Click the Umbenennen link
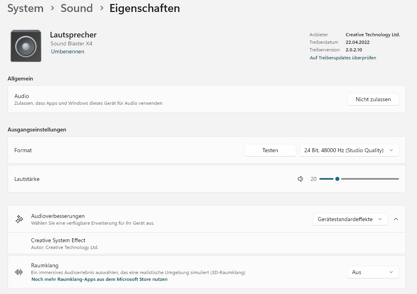The height and width of the screenshot is (294, 417). 67,51
